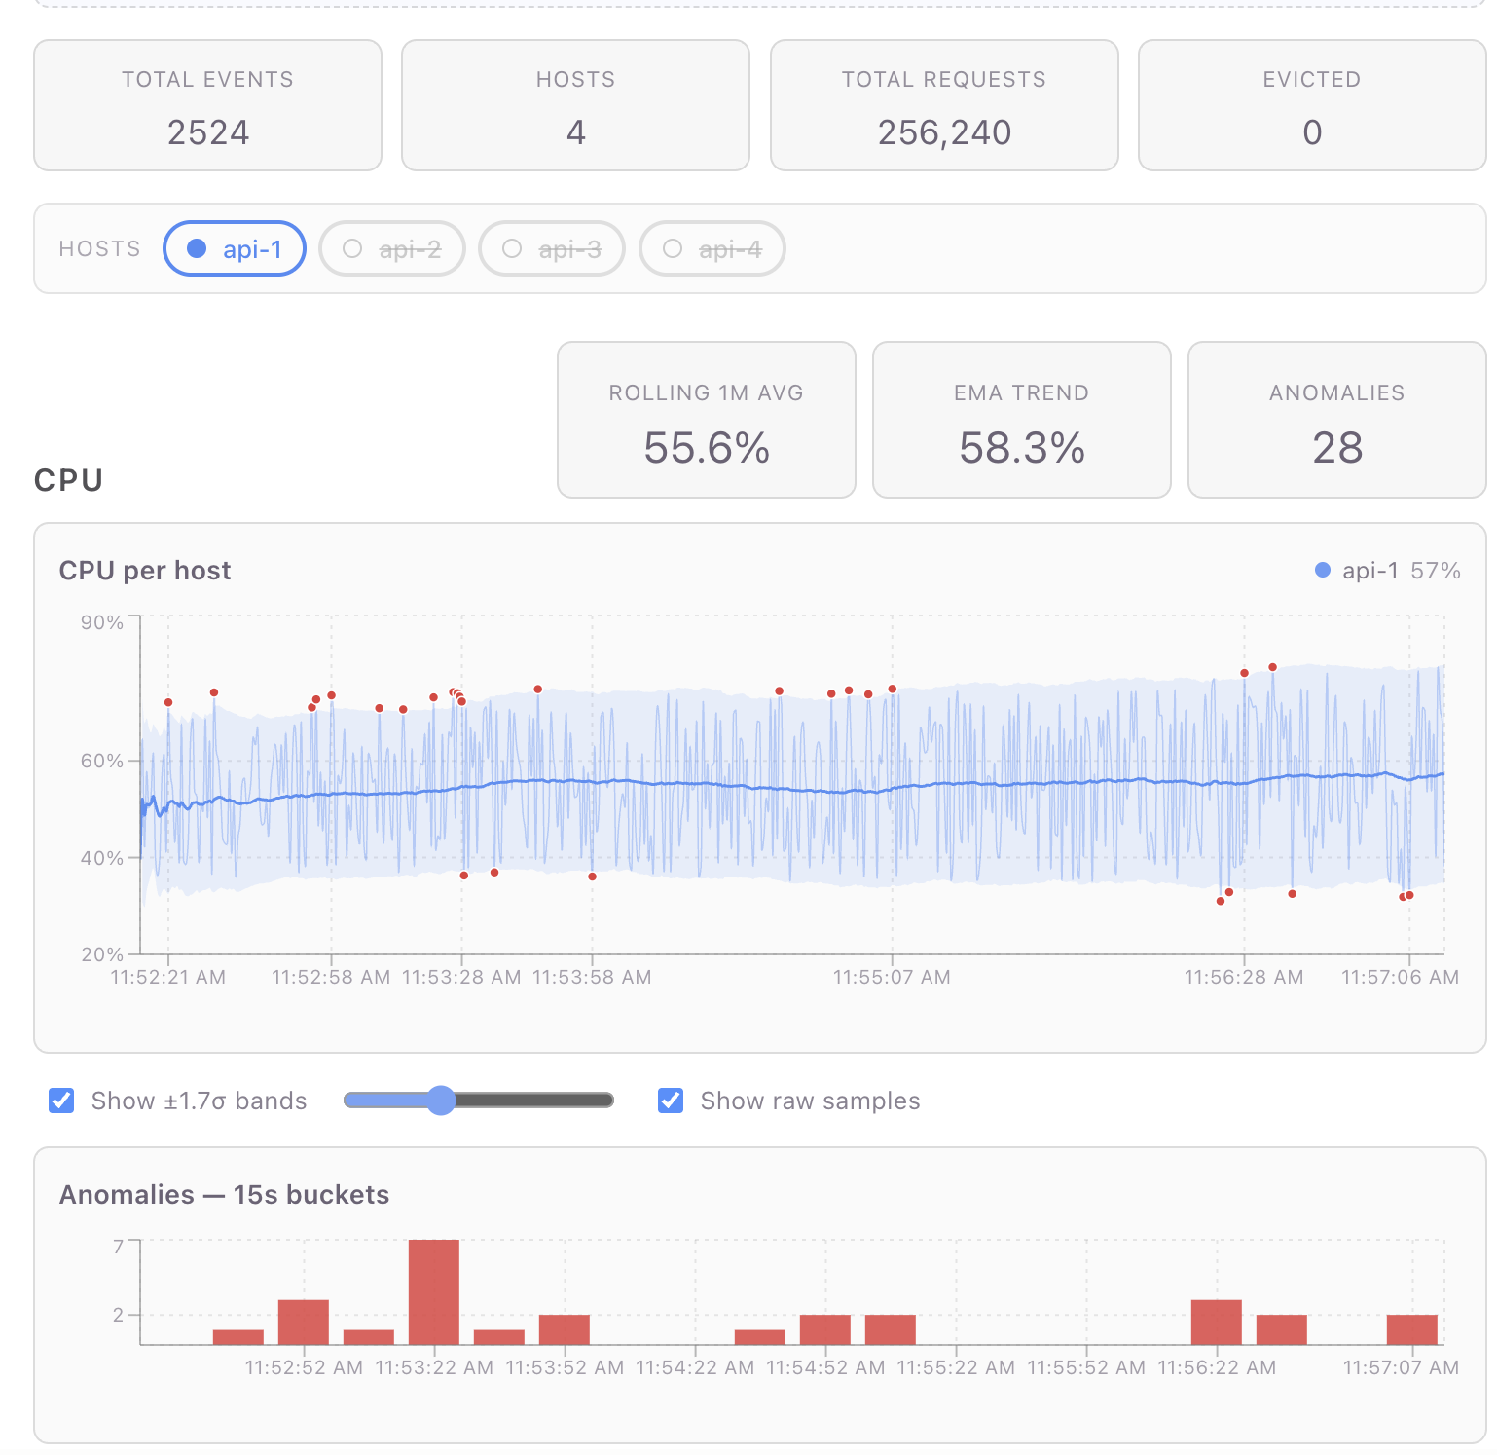1497x1455 pixels.
Task: Click the Total Requests card
Action: click(x=943, y=104)
